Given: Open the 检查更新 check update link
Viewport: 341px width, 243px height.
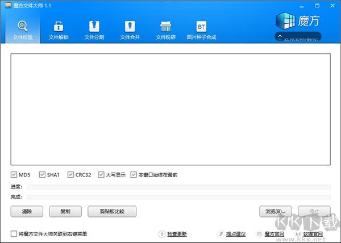Looking at the screenshot, I should click(x=176, y=234).
